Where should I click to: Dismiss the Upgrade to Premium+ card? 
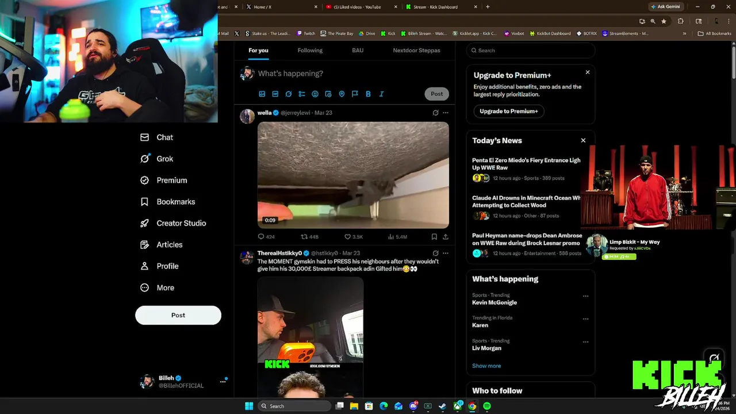(x=588, y=72)
